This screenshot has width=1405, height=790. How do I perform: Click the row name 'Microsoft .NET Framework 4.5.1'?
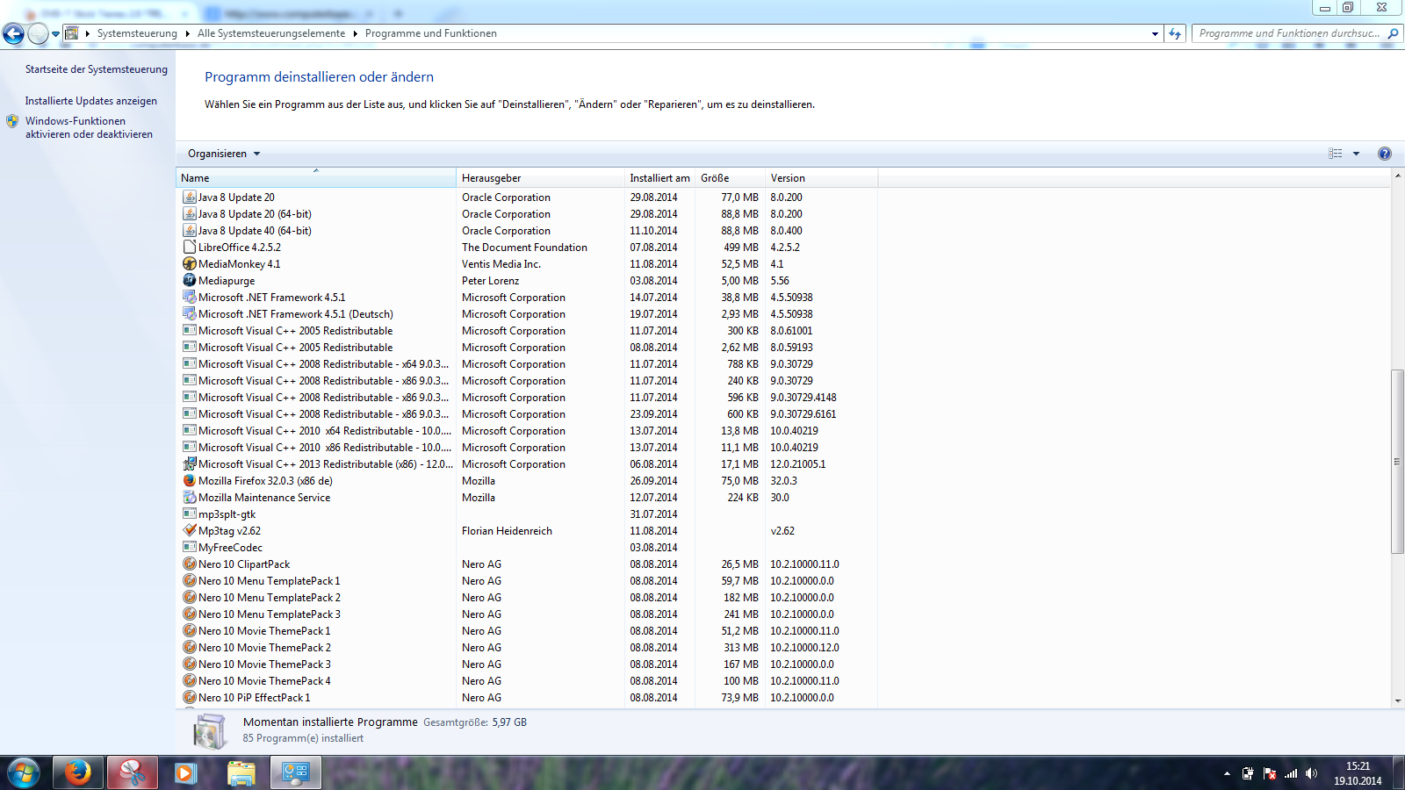coord(272,298)
